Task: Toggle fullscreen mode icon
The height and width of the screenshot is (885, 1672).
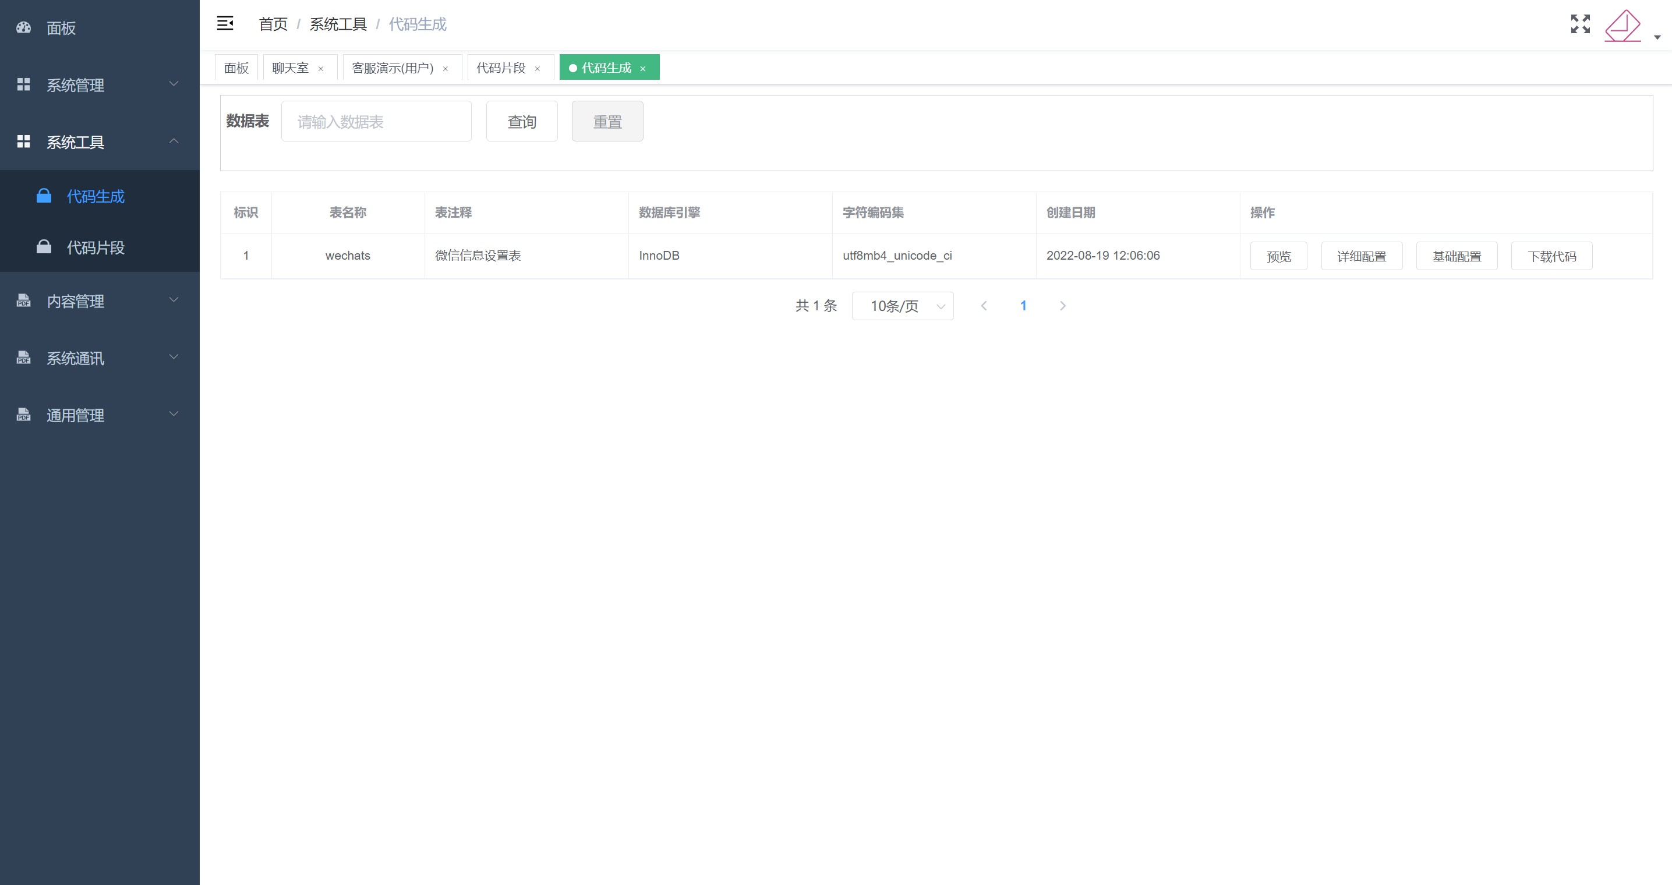Action: pyautogui.click(x=1581, y=24)
